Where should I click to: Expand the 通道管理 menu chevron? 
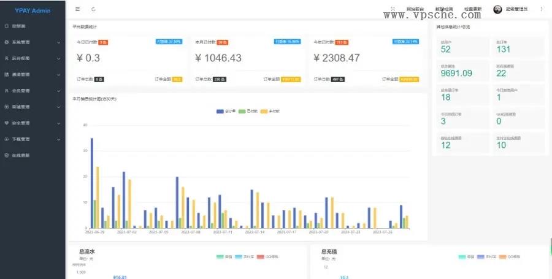(x=58, y=75)
